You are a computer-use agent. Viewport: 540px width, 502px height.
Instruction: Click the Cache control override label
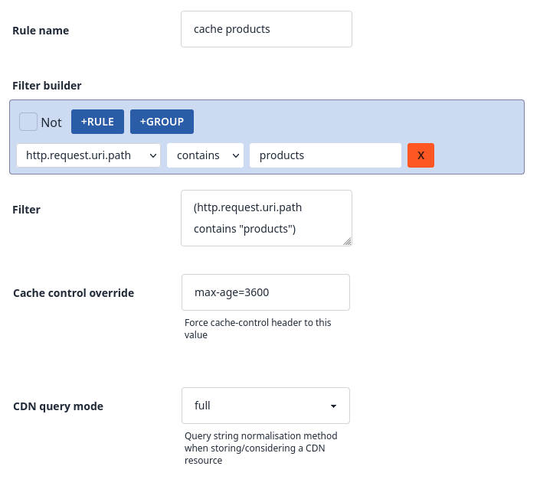point(74,293)
